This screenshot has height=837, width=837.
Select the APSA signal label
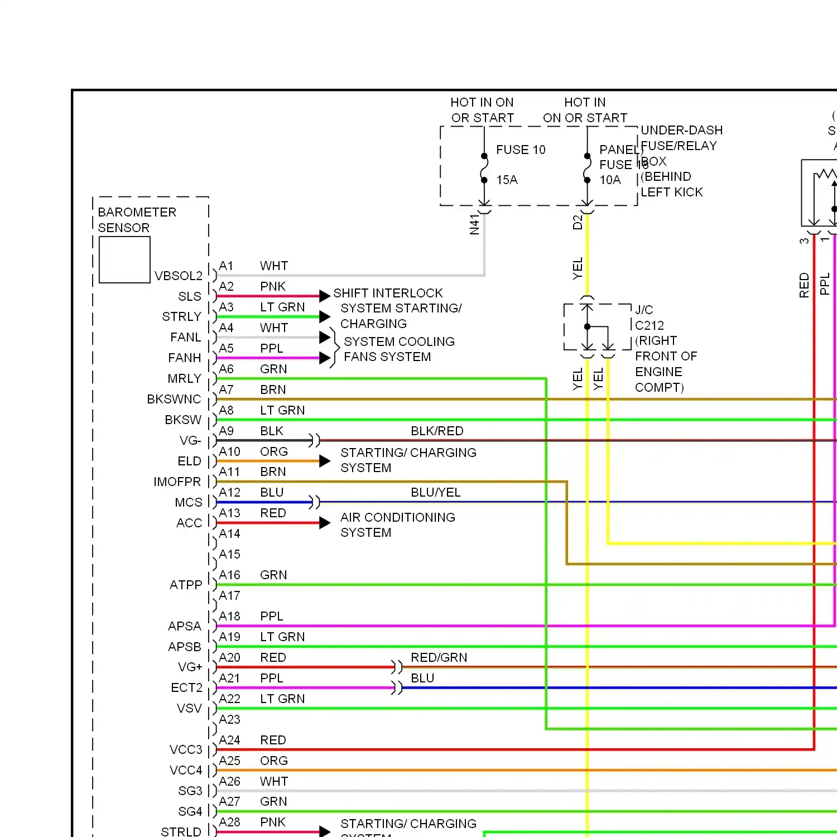click(x=185, y=626)
